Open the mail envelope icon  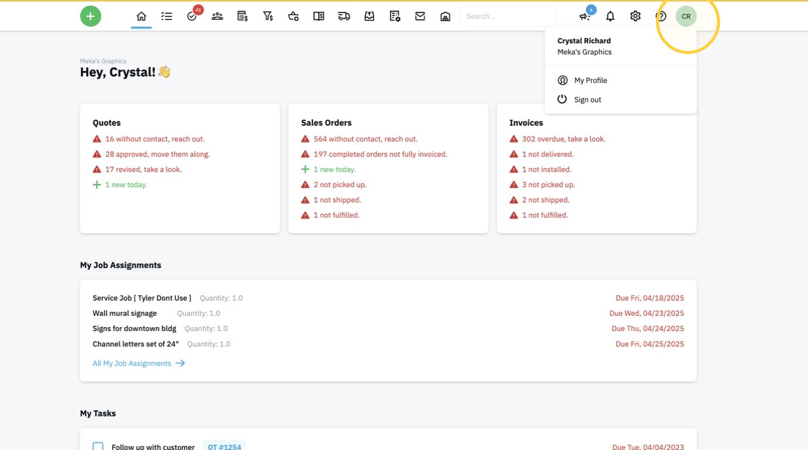click(420, 16)
